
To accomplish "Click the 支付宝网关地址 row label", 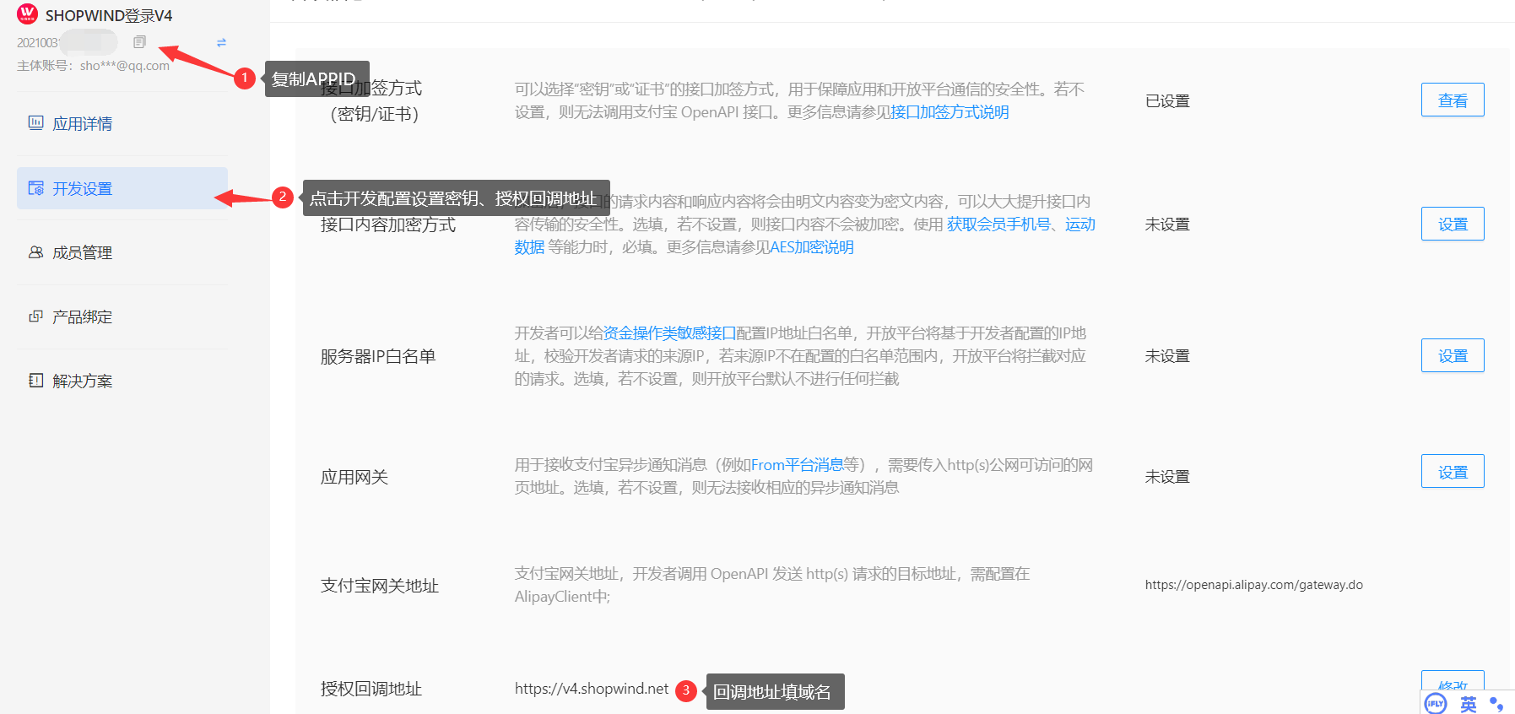I will click(x=380, y=586).
